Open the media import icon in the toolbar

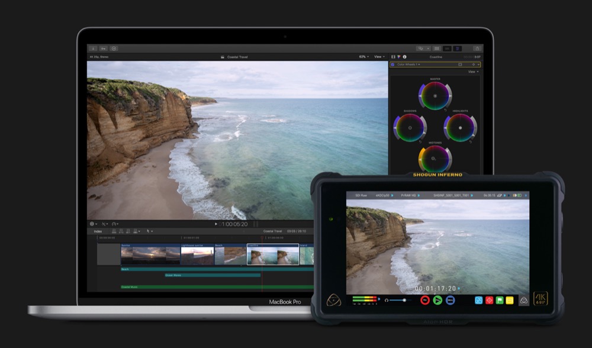pyautogui.click(x=93, y=48)
